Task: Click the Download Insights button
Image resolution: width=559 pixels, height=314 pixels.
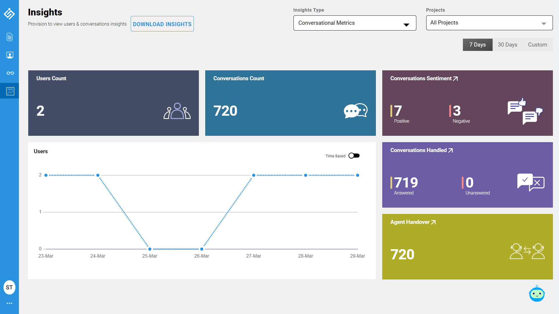Action: point(162,24)
